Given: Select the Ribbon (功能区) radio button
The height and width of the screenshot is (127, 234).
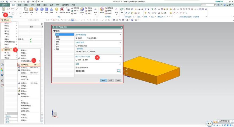Looking at the screenshot, I should [x=76, y=38].
